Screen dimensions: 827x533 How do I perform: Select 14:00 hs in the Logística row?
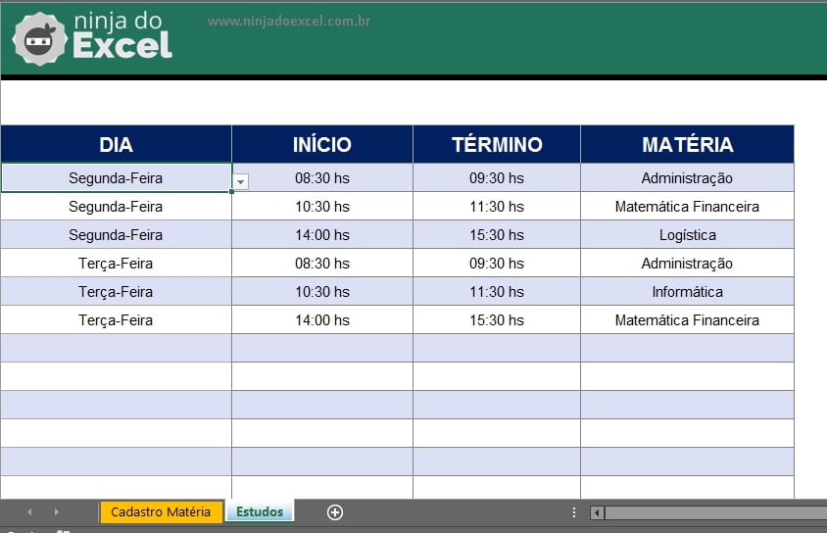[x=322, y=234]
